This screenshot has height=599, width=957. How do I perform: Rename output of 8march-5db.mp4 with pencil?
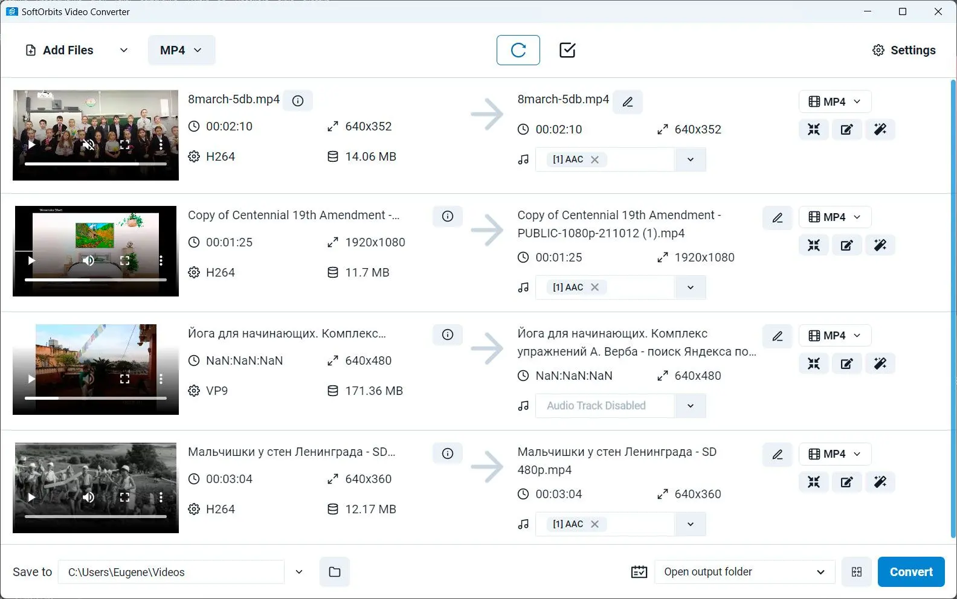tap(628, 102)
